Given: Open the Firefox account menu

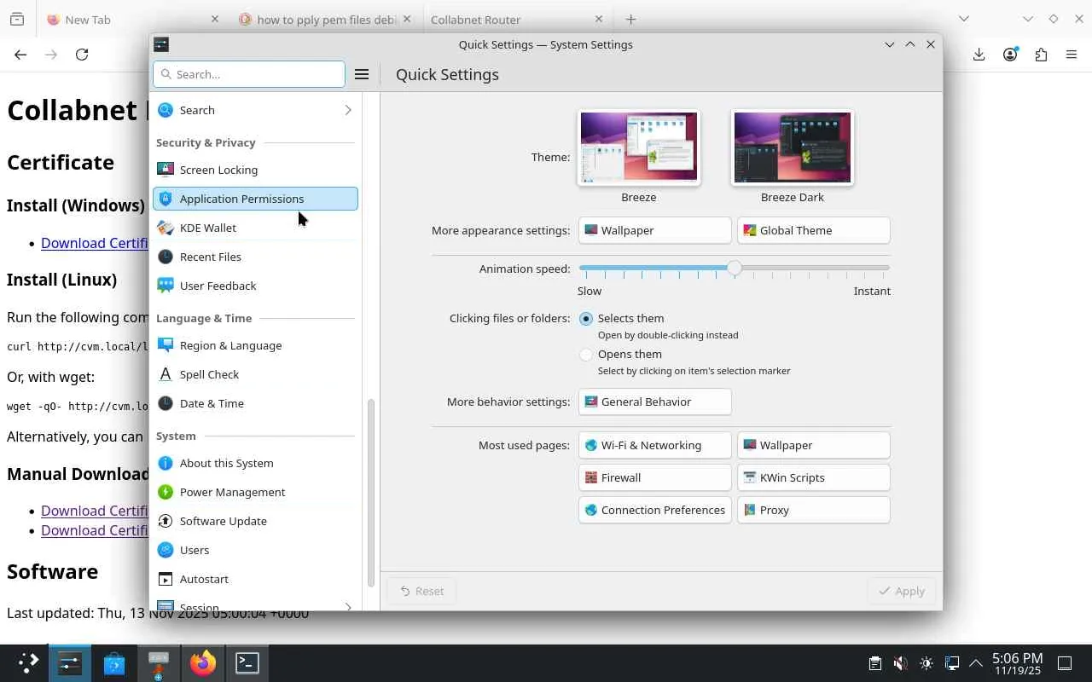Looking at the screenshot, I should [1010, 55].
